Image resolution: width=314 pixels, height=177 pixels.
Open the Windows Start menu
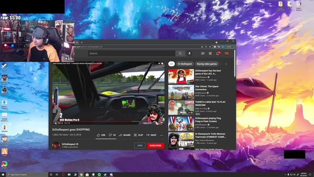[3, 175]
